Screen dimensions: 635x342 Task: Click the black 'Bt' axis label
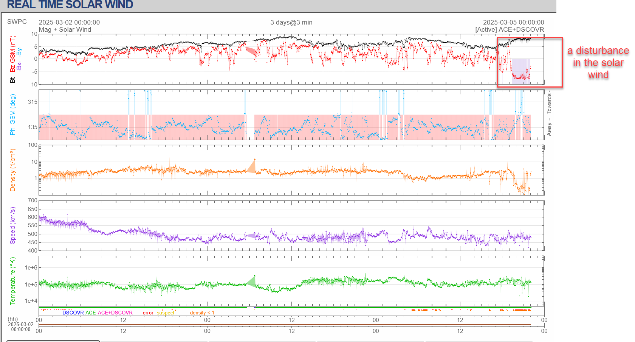click(13, 80)
